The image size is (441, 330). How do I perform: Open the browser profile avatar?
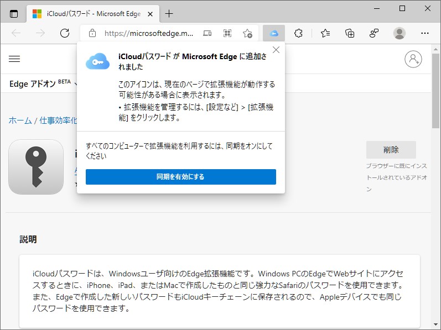coord(399,33)
